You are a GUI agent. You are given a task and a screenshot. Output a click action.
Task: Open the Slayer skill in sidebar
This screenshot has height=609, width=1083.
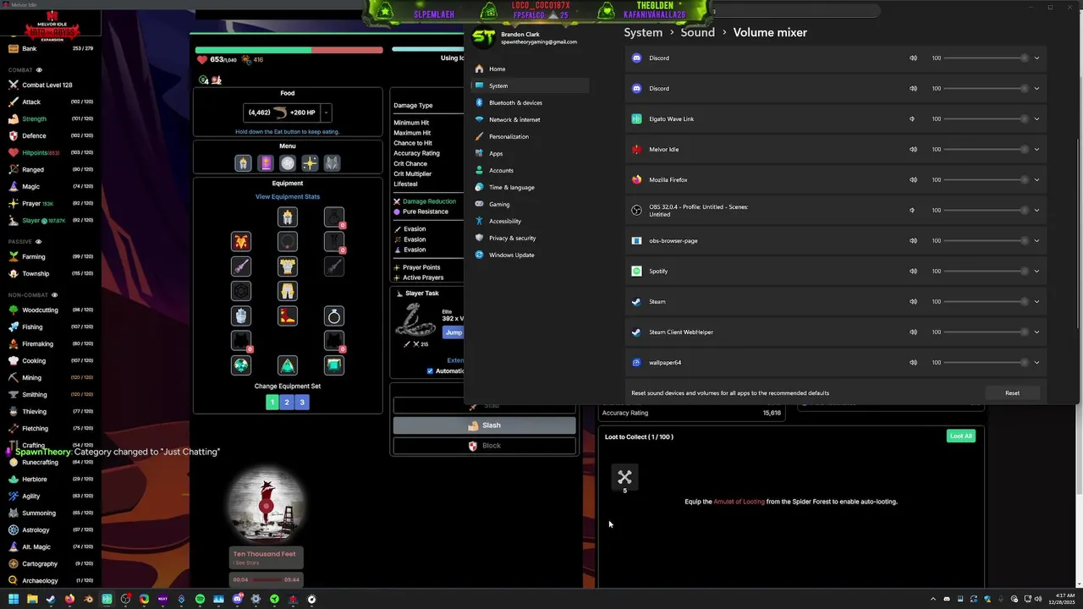[51, 220]
